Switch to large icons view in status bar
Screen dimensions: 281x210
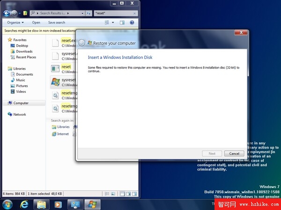point(113,194)
